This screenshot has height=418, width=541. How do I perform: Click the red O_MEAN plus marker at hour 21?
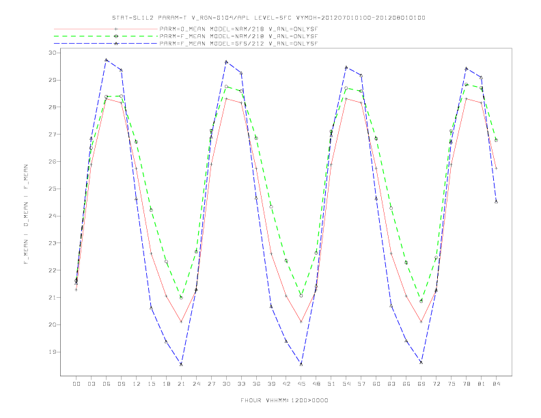(181, 322)
